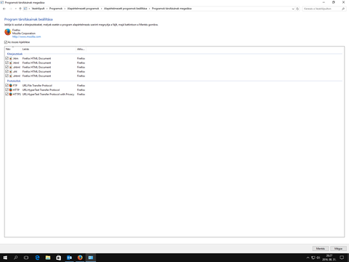Click the Mozilla Corporation publisher text
349x262 pixels.
(x=24, y=33)
